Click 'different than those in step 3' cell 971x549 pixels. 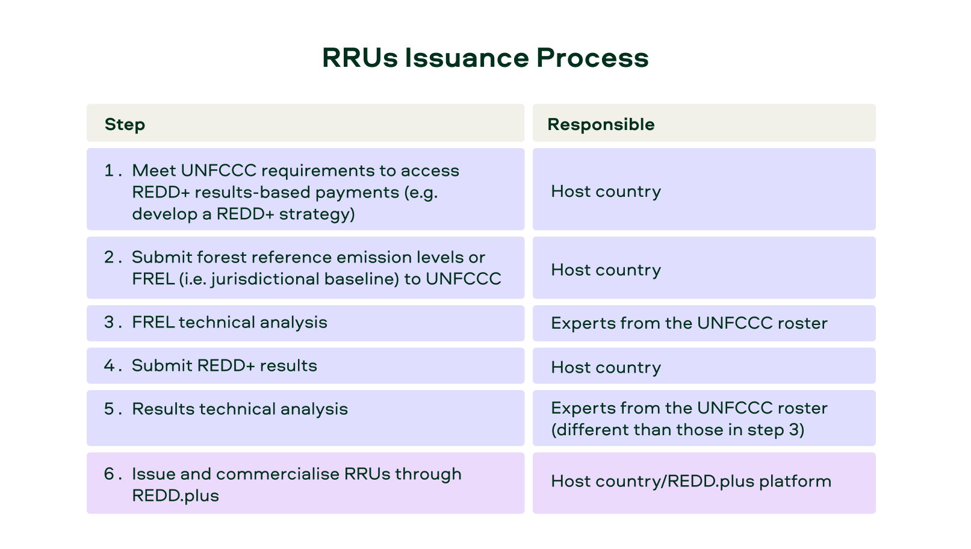click(x=704, y=418)
